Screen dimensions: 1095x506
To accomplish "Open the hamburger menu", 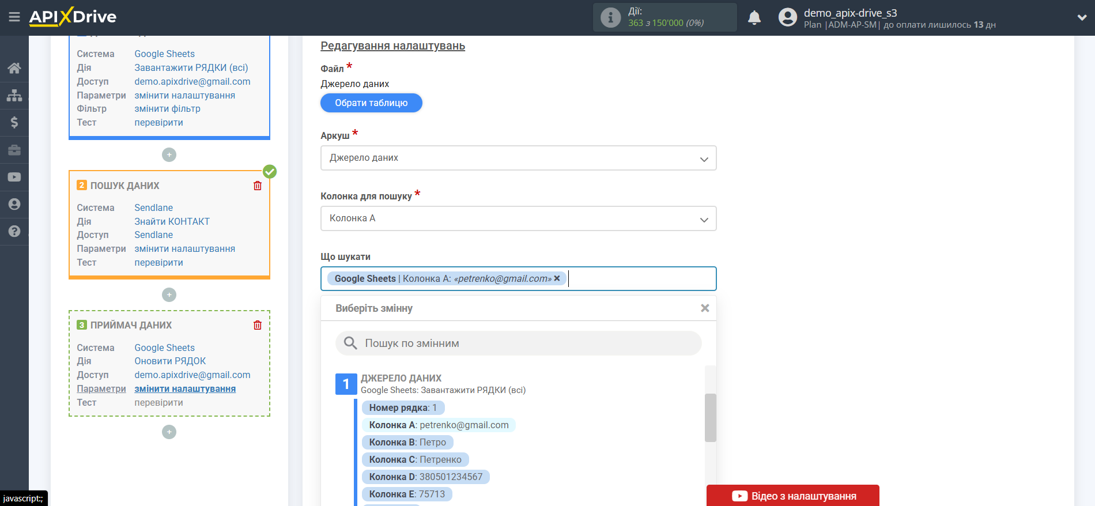I will 14,17.
